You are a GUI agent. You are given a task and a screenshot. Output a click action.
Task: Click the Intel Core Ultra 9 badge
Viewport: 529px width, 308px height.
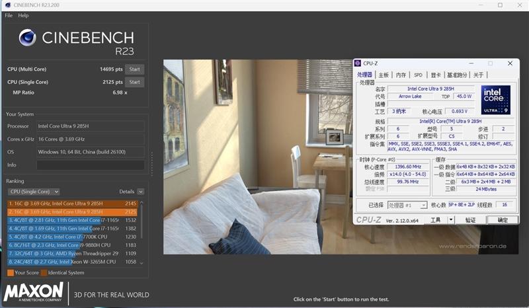point(495,100)
